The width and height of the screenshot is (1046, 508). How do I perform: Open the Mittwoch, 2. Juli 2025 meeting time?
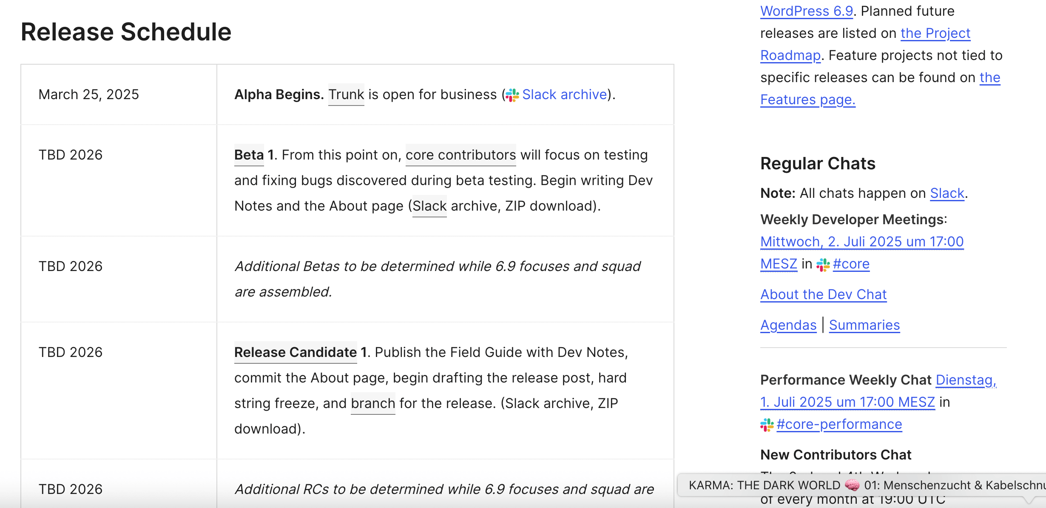coord(862,242)
